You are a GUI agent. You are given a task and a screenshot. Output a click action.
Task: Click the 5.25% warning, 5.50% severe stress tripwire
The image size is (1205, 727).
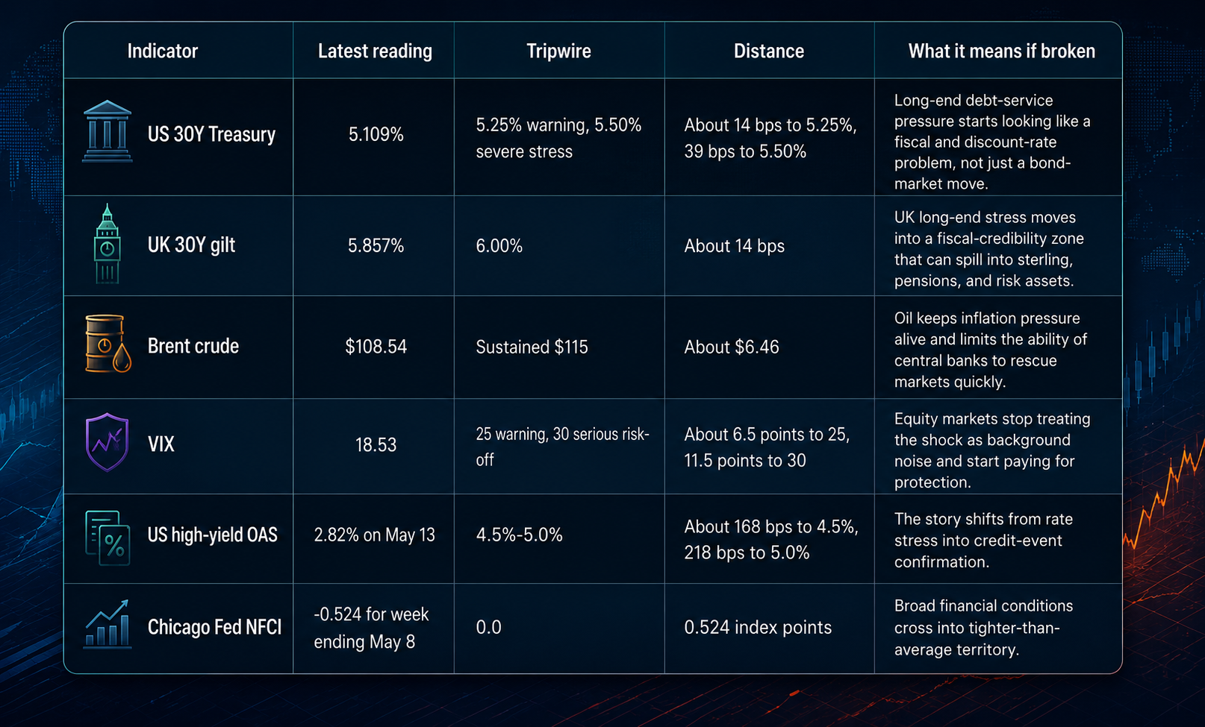(x=558, y=138)
